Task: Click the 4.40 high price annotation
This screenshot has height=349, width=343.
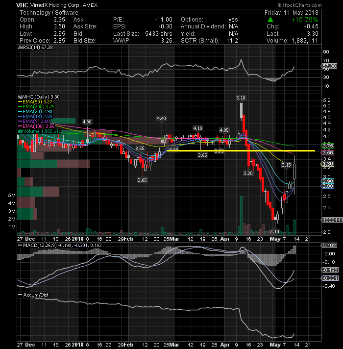Action: click(x=161, y=118)
